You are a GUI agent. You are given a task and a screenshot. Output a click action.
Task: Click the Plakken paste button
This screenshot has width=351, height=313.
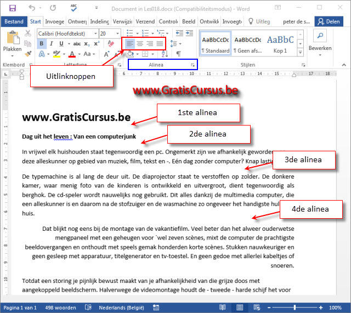[13, 43]
